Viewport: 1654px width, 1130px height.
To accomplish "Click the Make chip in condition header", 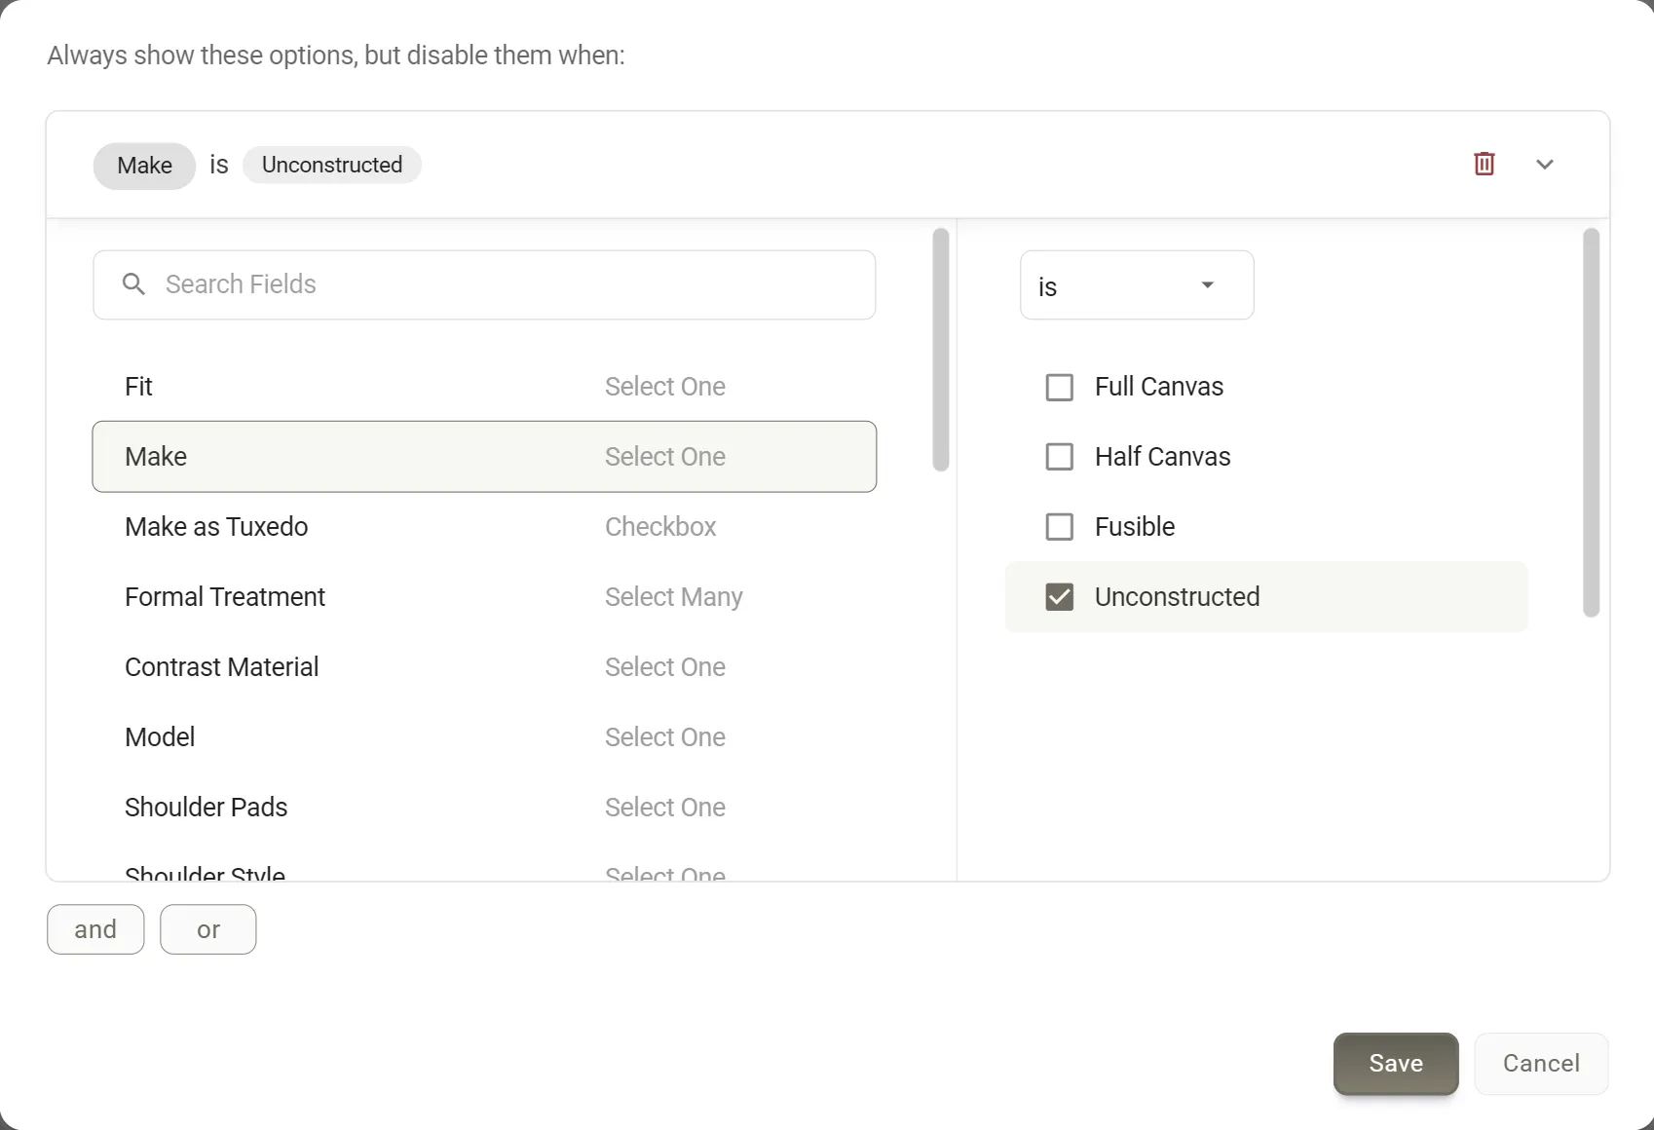I will 144,166.
